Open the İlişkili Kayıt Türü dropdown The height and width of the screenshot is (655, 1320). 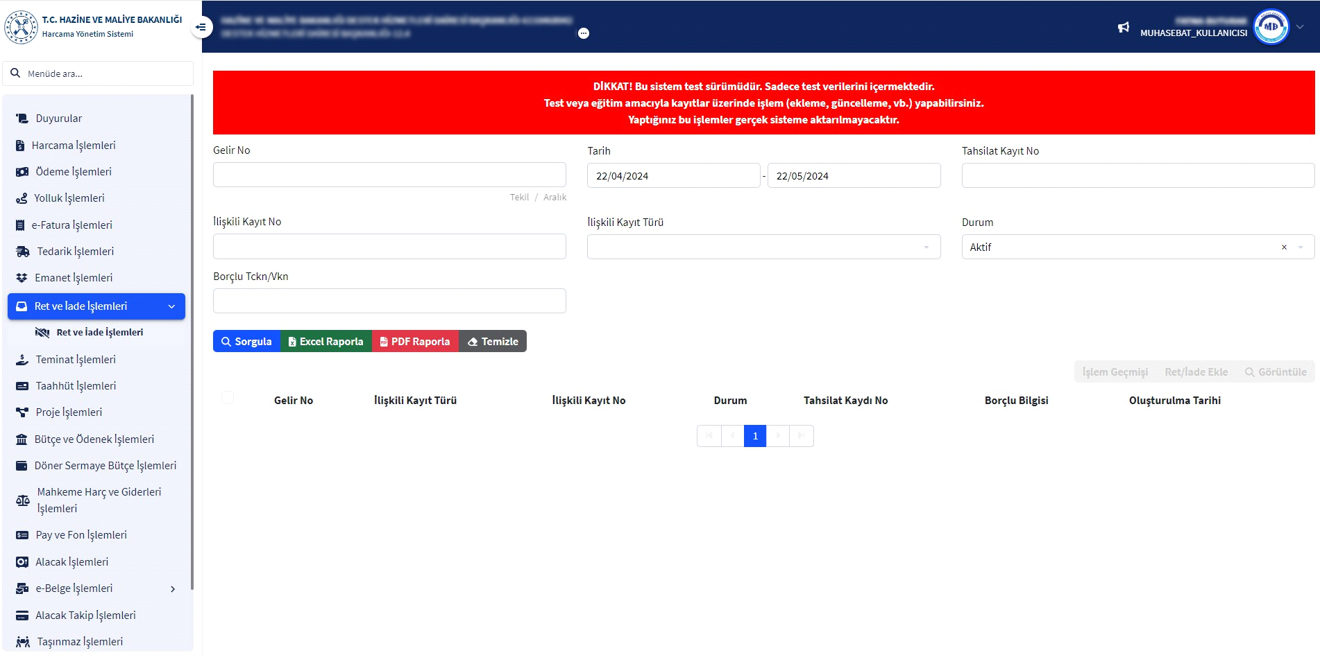coord(763,247)
